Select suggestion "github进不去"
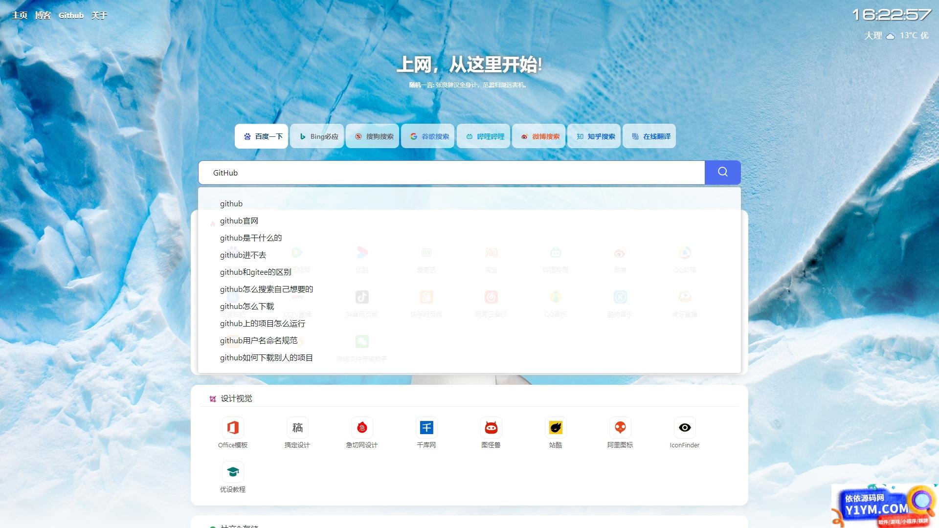This screenshot has width=939, height=528. (x=469, y=255)
